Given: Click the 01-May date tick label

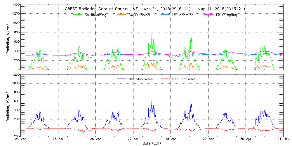Looking at the screenshot, I should point(283,139).
